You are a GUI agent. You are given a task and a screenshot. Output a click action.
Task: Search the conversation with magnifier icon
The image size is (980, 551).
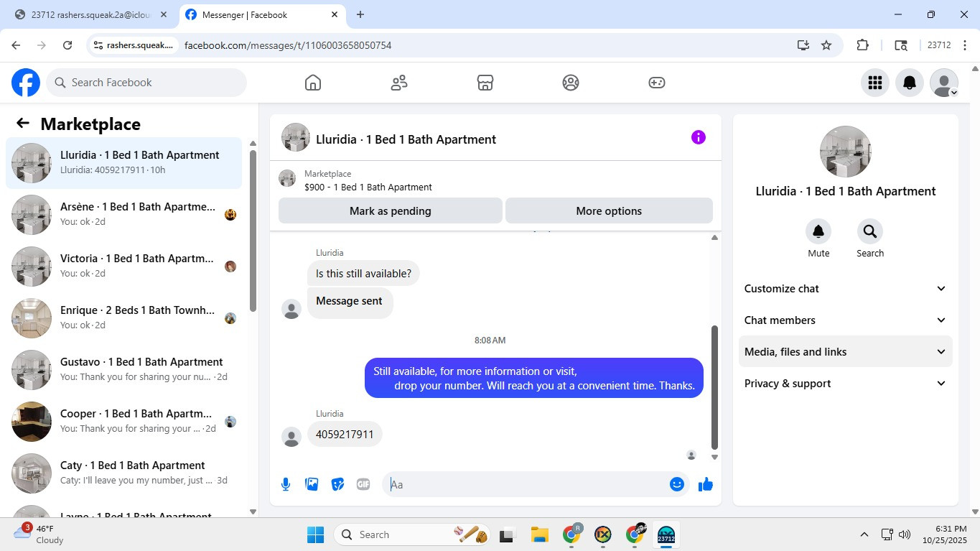point(870,231)
